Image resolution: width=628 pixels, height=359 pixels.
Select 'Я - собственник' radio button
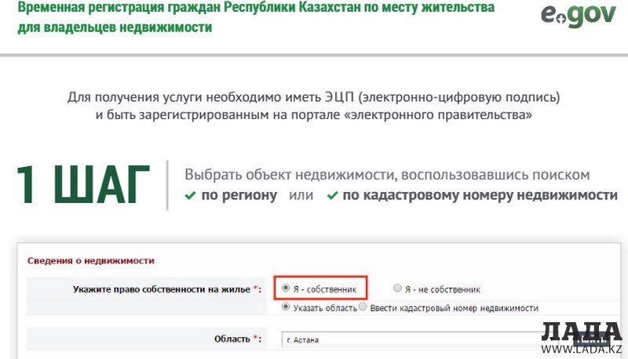tap(286, 288)
